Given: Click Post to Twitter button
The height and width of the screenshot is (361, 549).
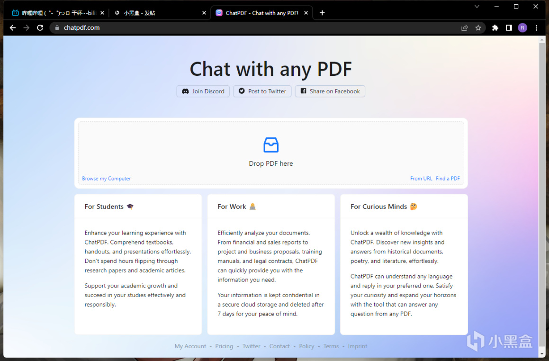Looking at the screenshot, I should click(x=262, y=91).
